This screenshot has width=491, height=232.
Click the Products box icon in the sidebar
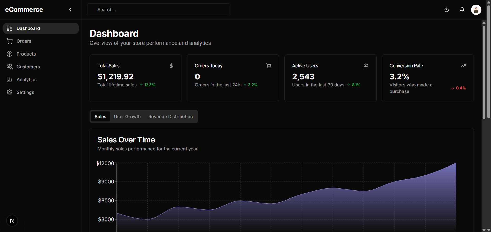coord(9,54)
